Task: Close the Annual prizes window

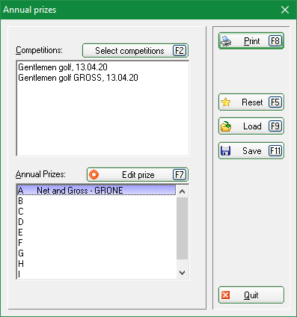Action: [285, 10]
